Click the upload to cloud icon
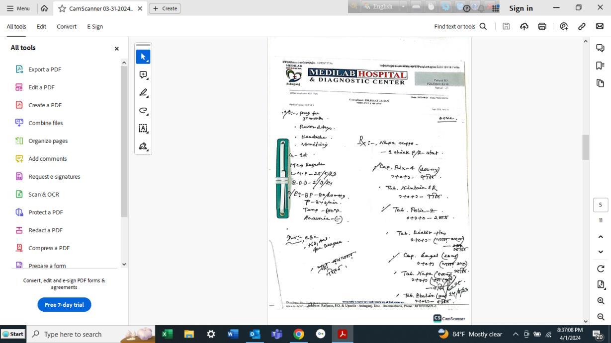The width and height of the screenshot is (611, 343). [x=524, y=26]
